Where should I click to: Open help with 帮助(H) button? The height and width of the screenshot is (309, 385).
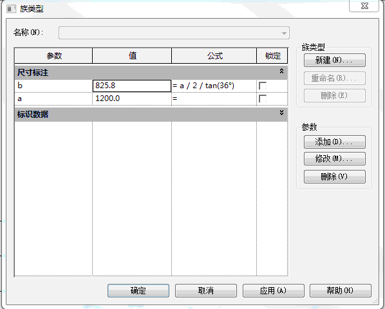(341, 290)
